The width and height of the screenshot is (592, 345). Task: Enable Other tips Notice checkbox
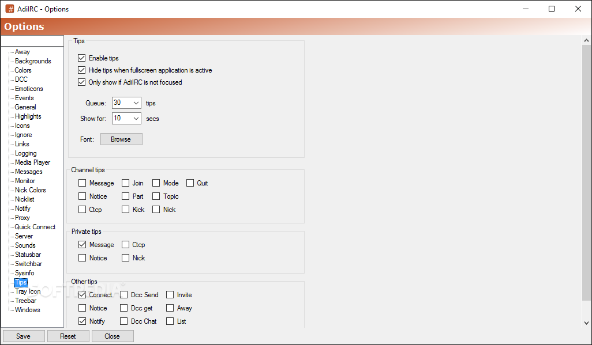[x=83, y=308]
